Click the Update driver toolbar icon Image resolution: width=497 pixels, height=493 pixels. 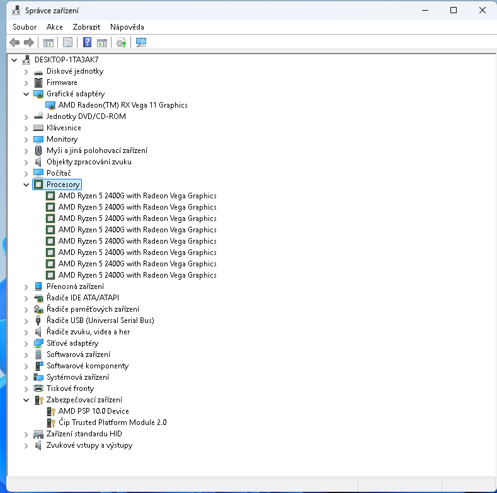(121, 42)
